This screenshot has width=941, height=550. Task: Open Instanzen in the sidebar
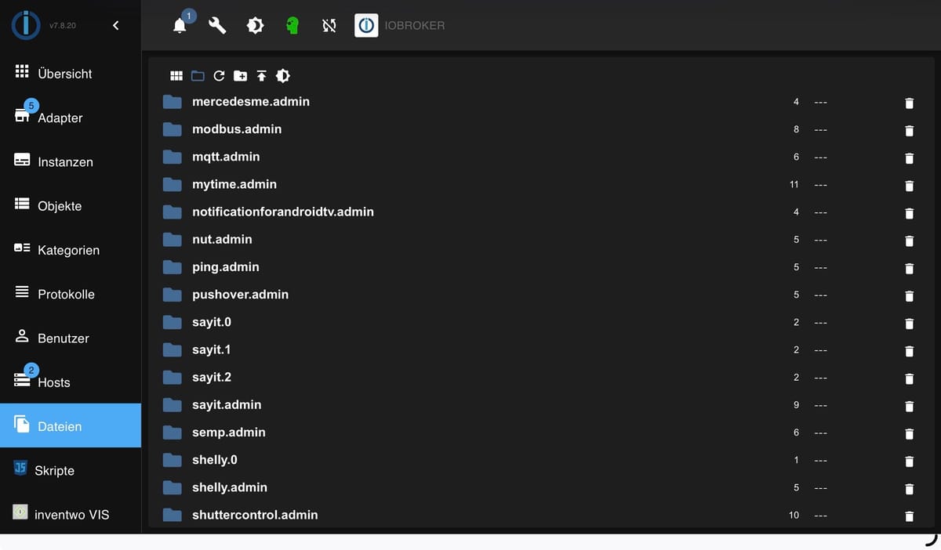tap(71, 161)
